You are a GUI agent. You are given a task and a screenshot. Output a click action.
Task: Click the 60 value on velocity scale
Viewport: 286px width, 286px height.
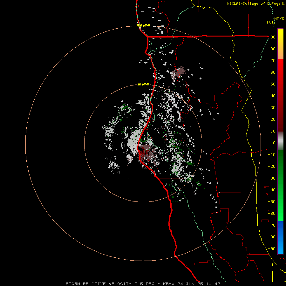tap(273, 72)
